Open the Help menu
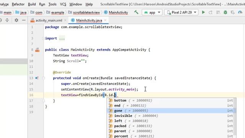The image size is (245, 138). click(89, 4)
